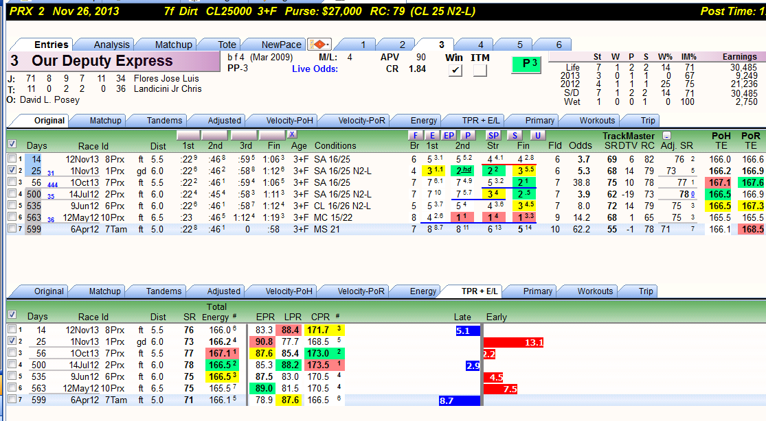This screenshot has height=421, width=766.
Task: Check the 14Jul12 row in lower table
Action: tap(12, 364)
